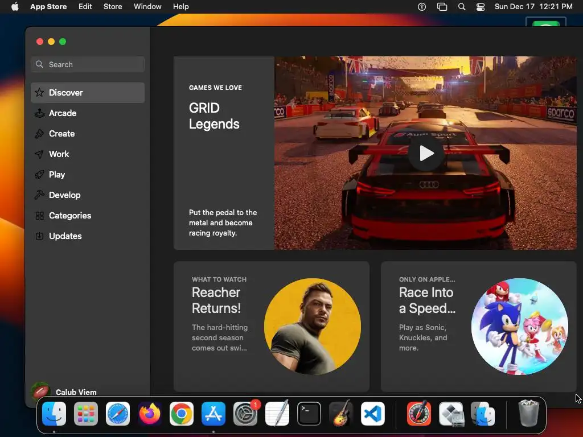The image size is (583, 437).
Task: Open Digital Color Meter from the Dock
Action: coord(419,414)
